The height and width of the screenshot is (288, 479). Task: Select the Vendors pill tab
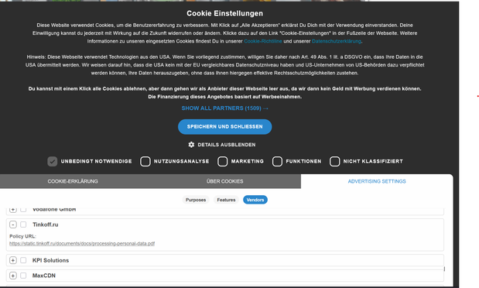click(x=255, y=200)
